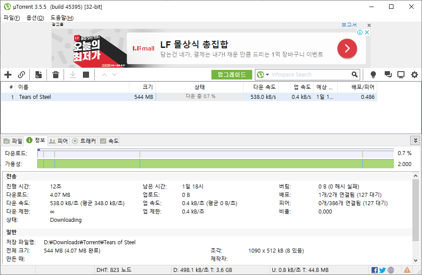The height and width of the screenshot is (275, 422).
Task: Click D: 498.1 kB/초 status entry
Action: tap(202, 270)
